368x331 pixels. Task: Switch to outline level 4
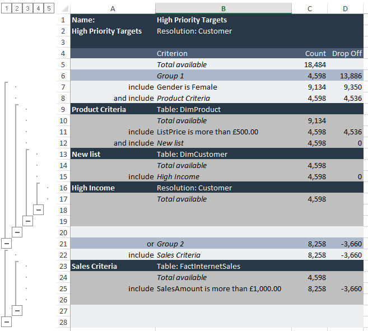coord(38,8)
